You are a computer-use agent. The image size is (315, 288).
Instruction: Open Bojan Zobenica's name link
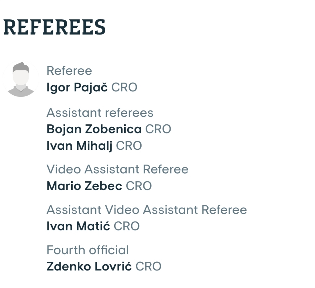click(x=94, y=129)
